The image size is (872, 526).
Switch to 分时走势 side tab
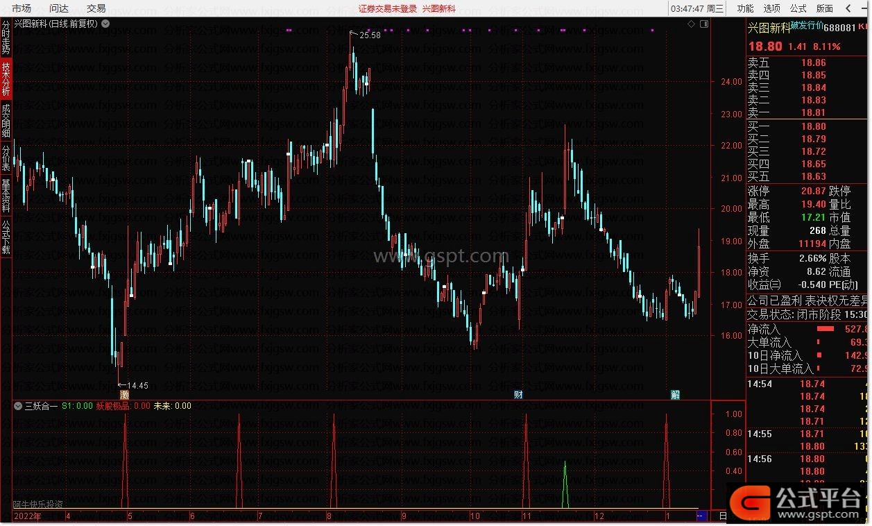[6, 37]
